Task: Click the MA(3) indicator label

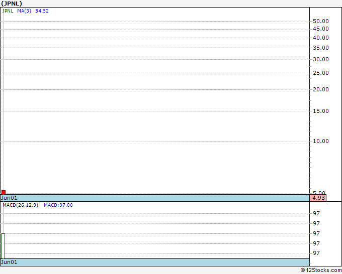Action: (24, 11)
